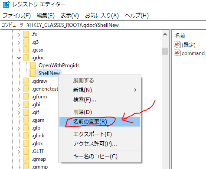This screenshot has width=206, height=169.
Task: Open the 表示(V) menu
Action: (x=69, y=16)
